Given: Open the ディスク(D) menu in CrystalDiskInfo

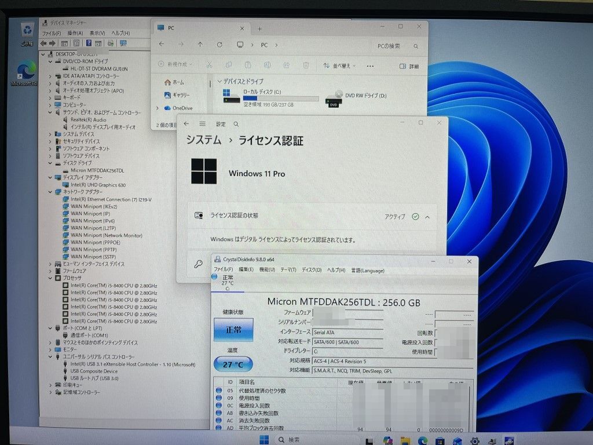Looking at the screenshot, I should pyautogui.click(x=311, y=270).
